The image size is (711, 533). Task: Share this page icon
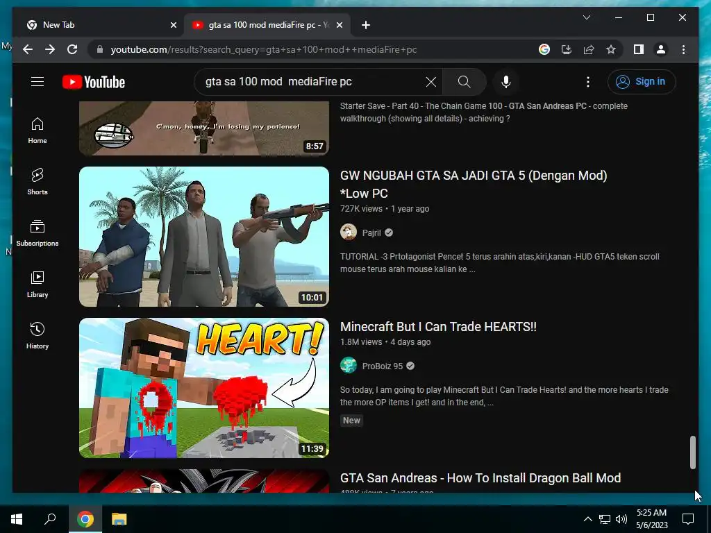point(589,49)
